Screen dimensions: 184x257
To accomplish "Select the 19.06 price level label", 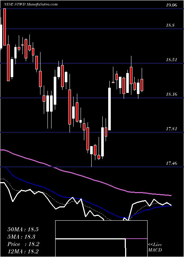I will 171,5.
